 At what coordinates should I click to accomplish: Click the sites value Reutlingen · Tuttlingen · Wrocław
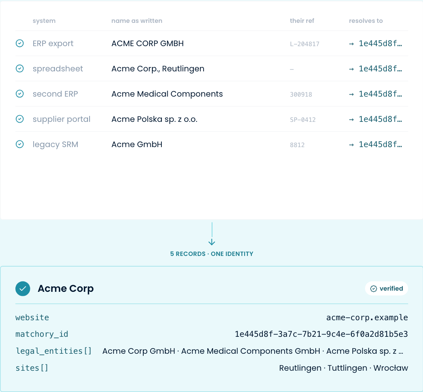[343, 368]
